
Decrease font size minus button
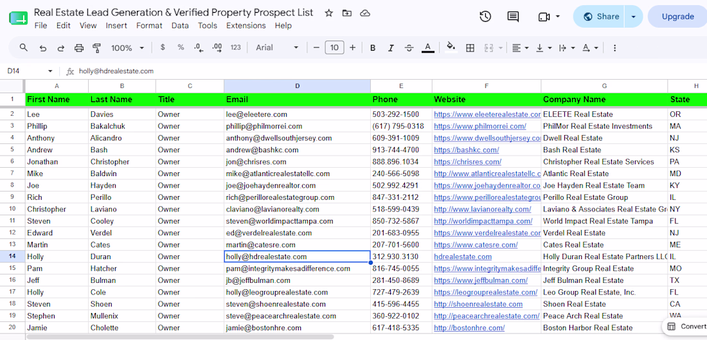316,48
